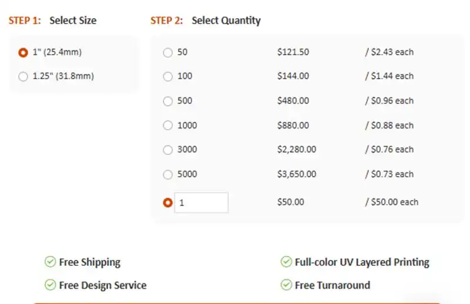This screenshot has width=470, height=304.
Task: Click the Full-color UV Layered Printing label
Action: 362,262
